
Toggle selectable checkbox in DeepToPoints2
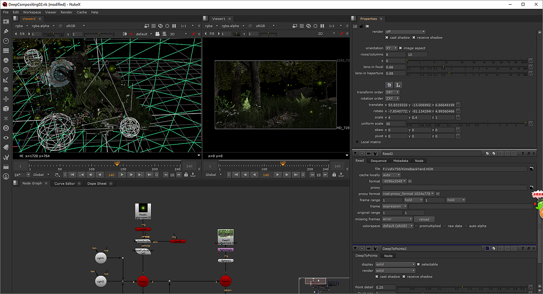(x=419, y=264)
